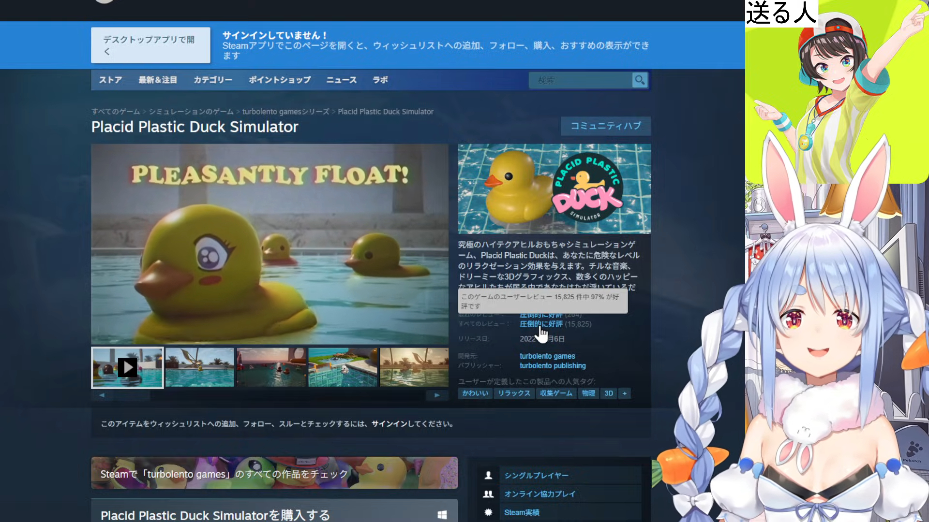The width and height of the screenshot is (929, 522).
Task: Select the 物理 tag
Action: [x=588, y=393]
